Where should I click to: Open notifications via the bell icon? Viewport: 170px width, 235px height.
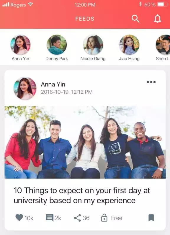(158, 19)
